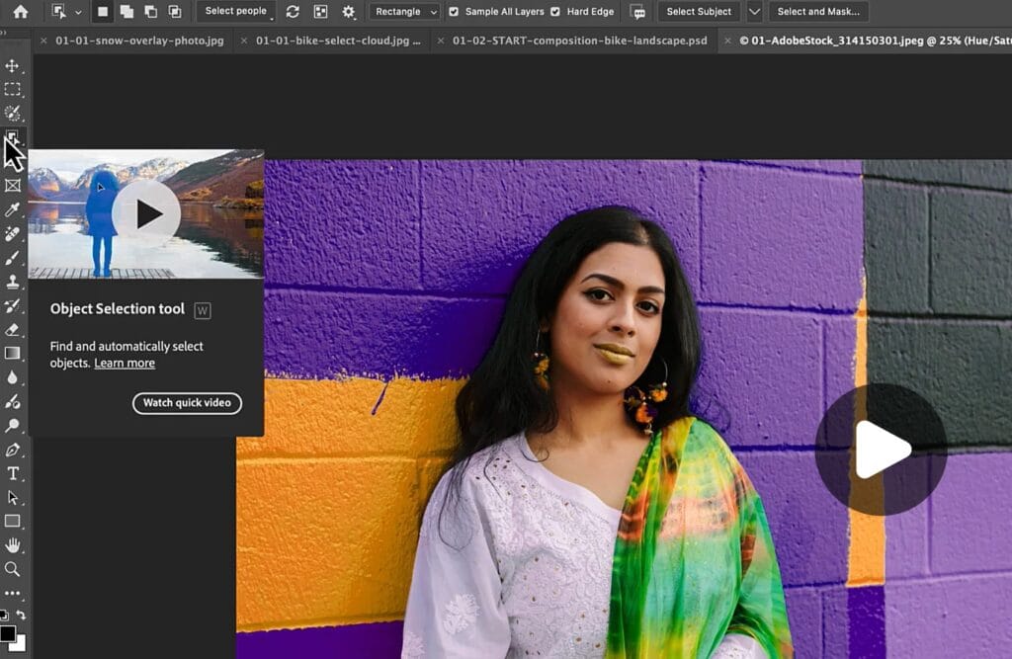Click the black foreground color swatch
This screenshot has height=659, width=1012.
8,633
